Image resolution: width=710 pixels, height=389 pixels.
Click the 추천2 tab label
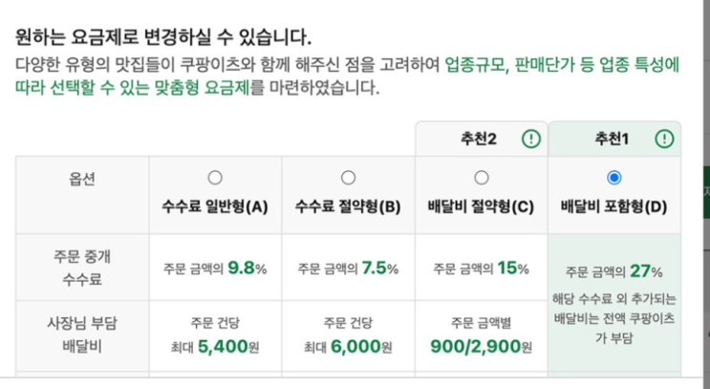[x=479, y=139]
